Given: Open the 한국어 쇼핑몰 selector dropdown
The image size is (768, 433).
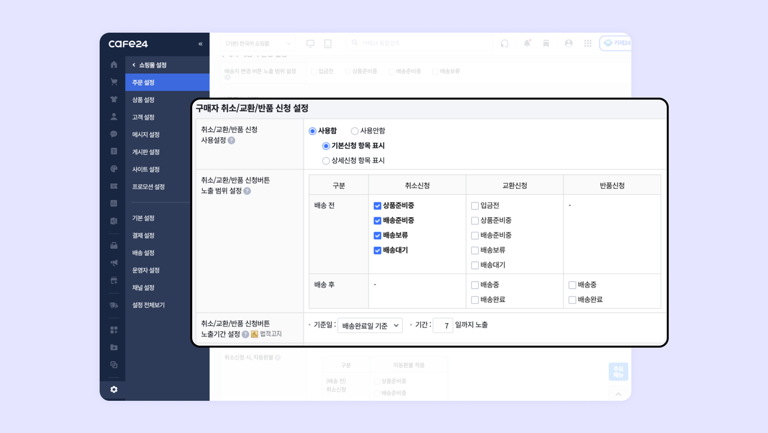Looking at the screenshot, I should click(x=258, y=43).
